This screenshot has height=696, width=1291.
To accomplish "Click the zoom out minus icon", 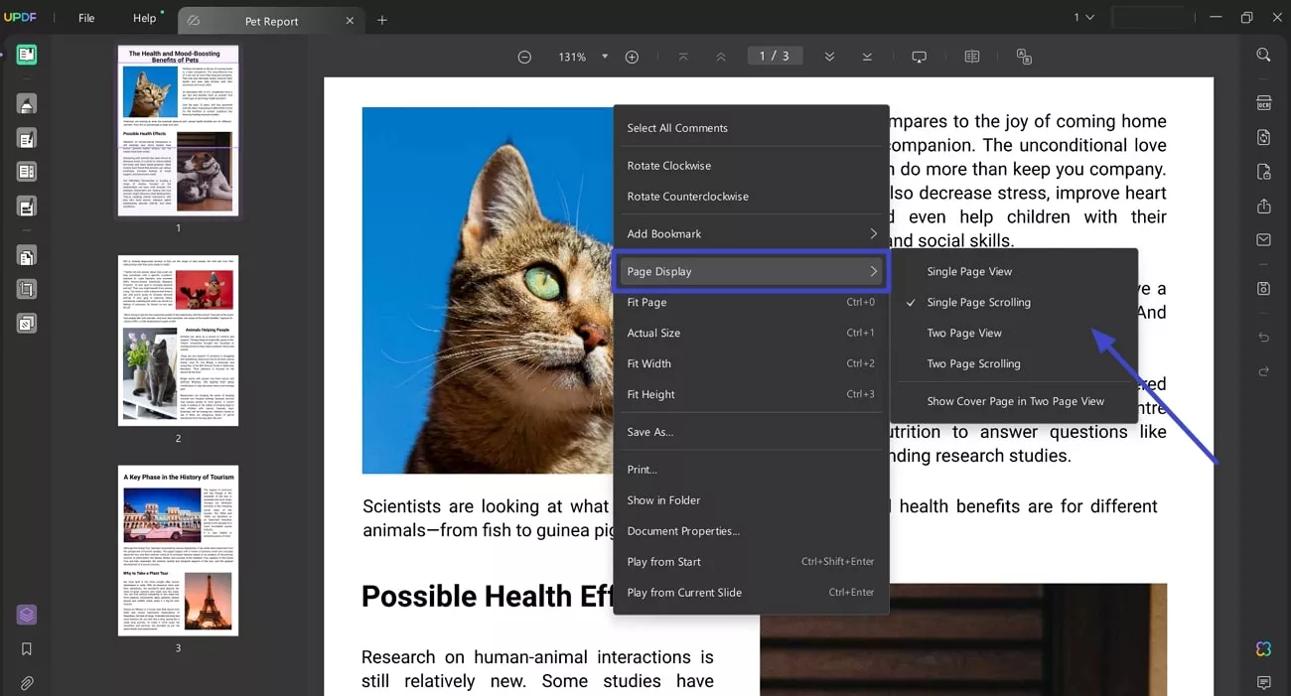I will coord(524,57).
